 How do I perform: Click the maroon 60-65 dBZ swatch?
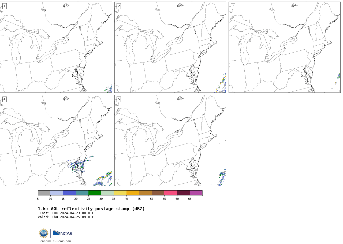(183, 193)
